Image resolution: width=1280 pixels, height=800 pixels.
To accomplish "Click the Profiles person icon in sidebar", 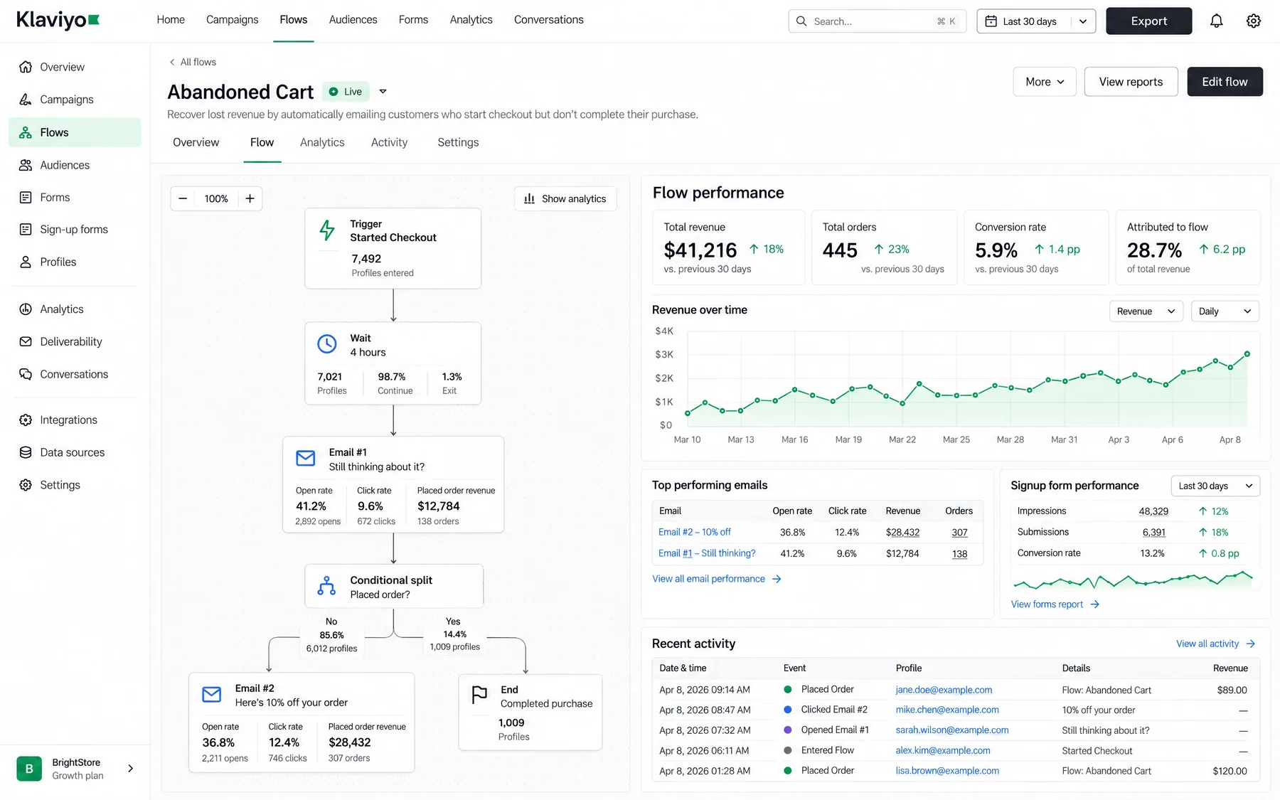I will click(26, 262).
